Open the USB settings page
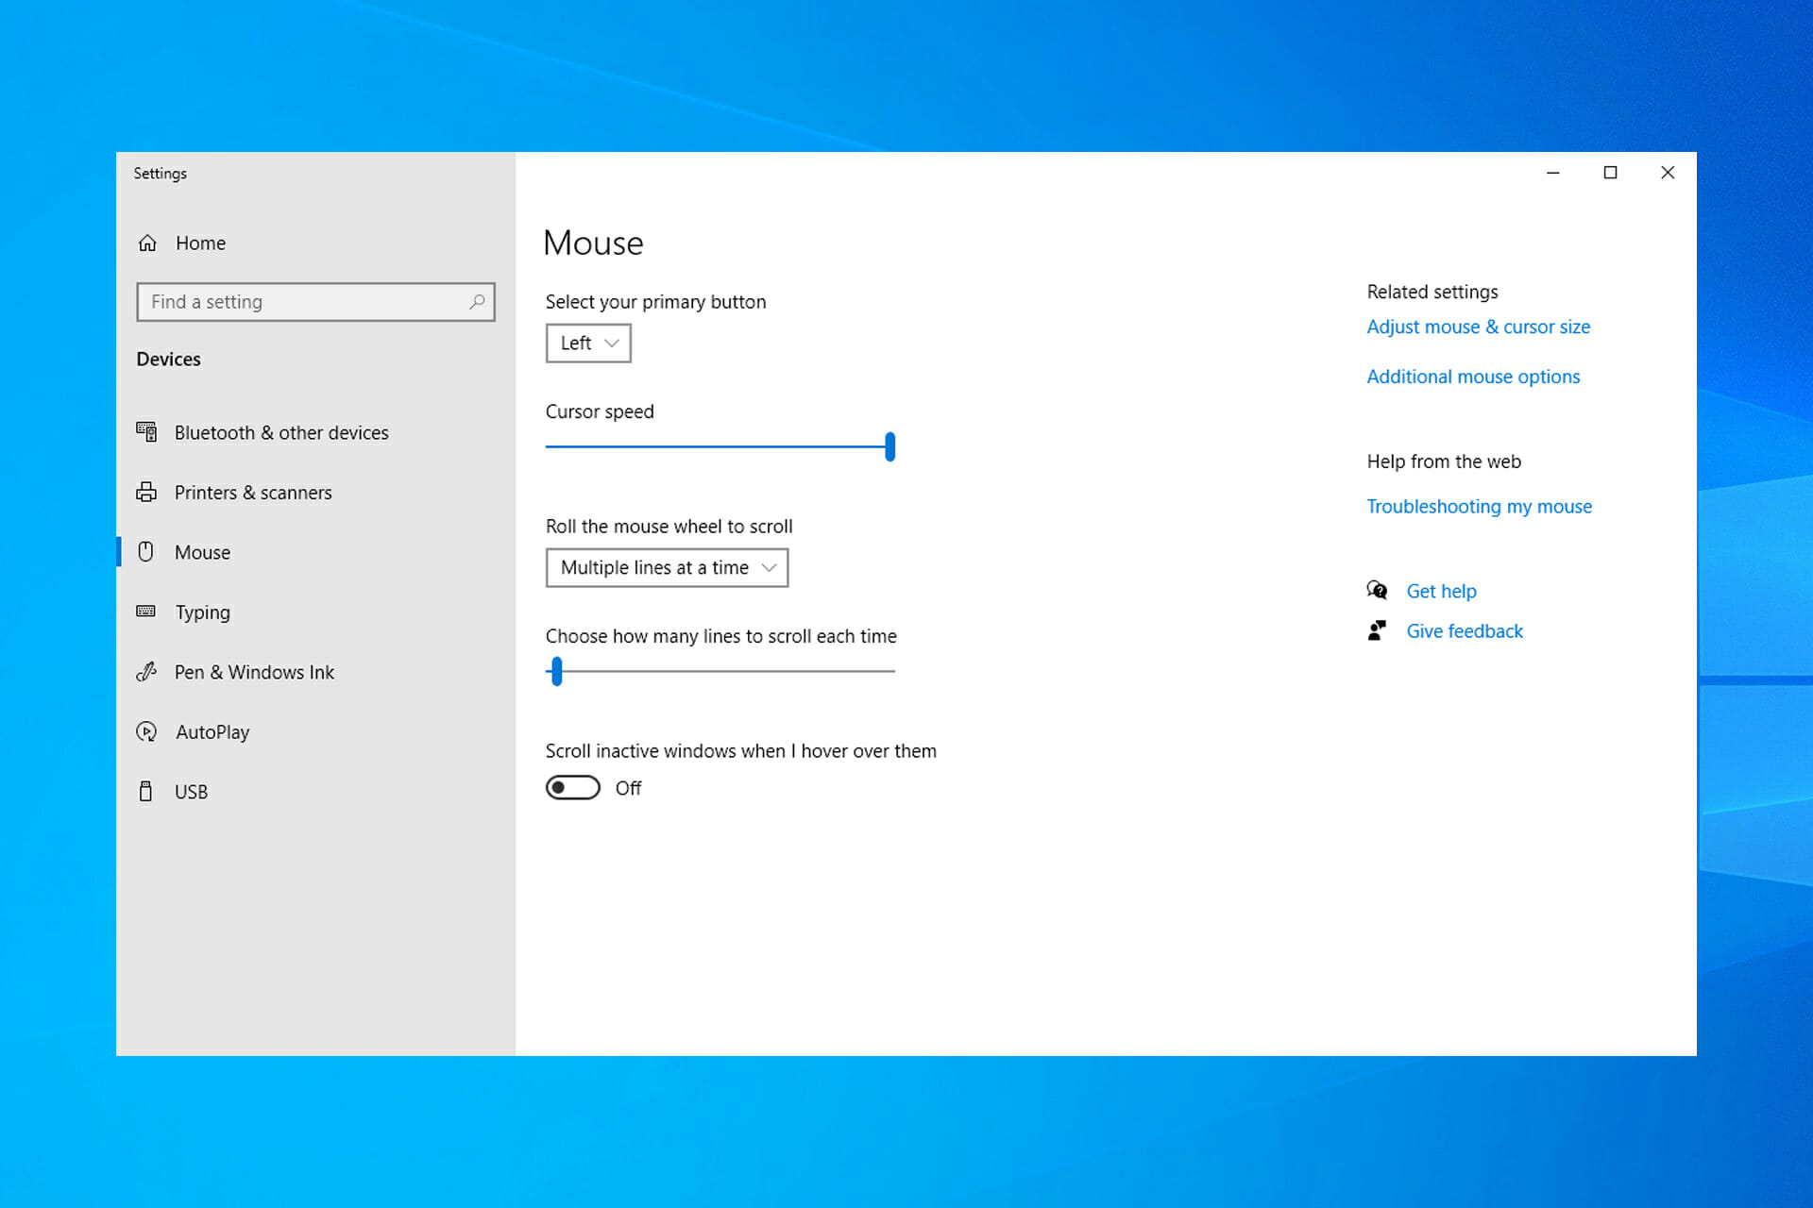Screen dimensions: 1813x1208 tap(315, 791)
